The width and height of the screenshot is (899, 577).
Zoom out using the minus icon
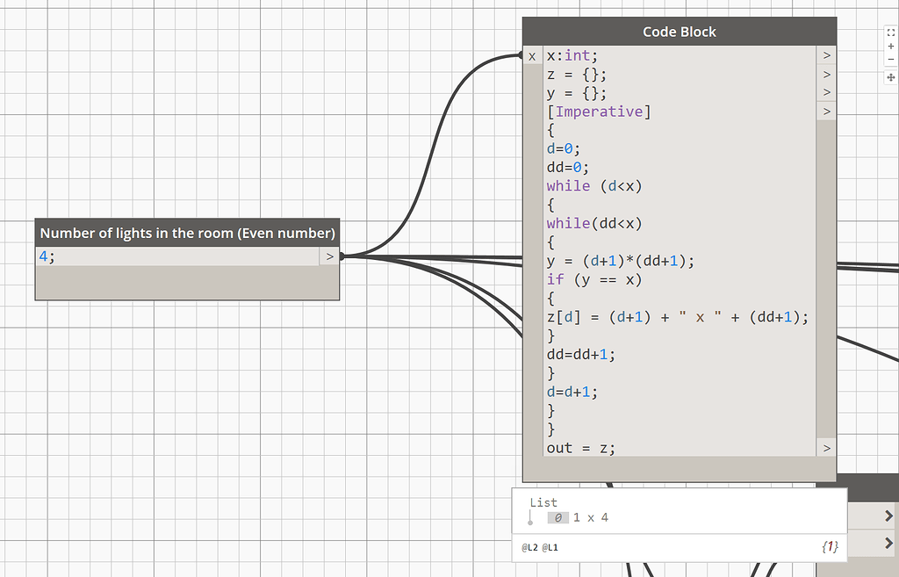click(889, 60)
